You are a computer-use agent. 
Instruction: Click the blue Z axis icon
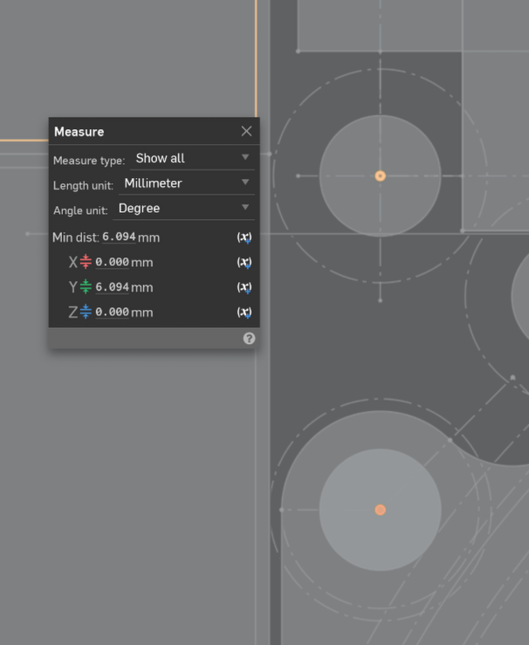[x=86, y=312]
